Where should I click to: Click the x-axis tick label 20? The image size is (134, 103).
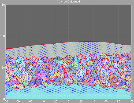click(x=81, y=101)
